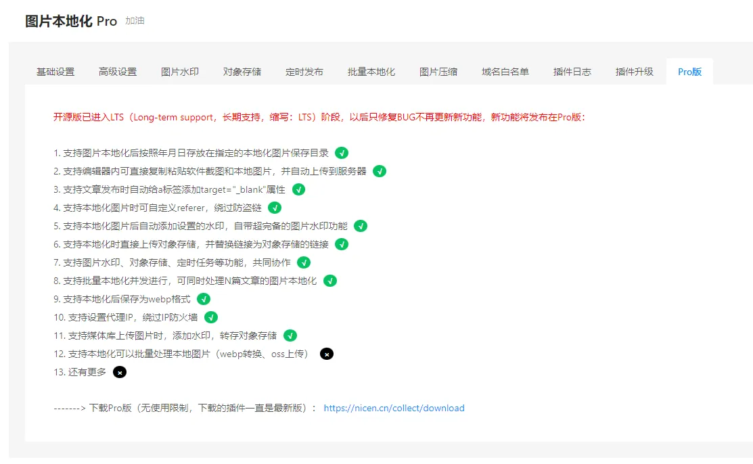This screenshot has width=753, height=464.
Task: Click green check next to proxy IP feature
Action: (x=211, y=317)
